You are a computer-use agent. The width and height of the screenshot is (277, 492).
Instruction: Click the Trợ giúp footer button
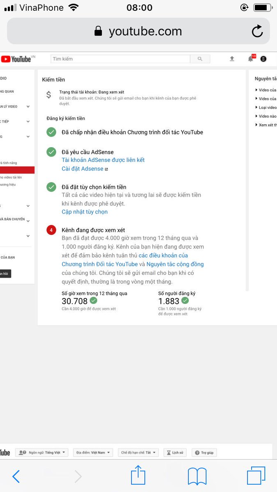click(204, 453)
